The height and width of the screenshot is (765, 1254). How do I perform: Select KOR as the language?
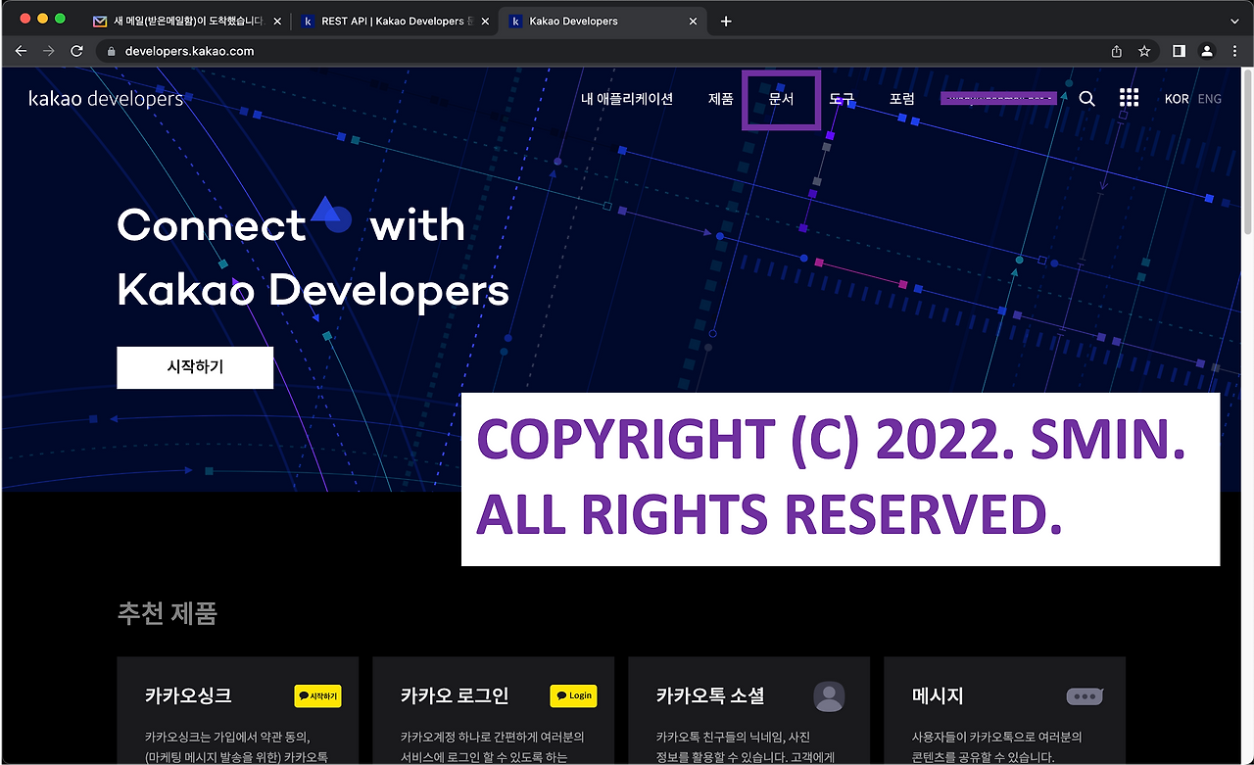click(x=1176, y=98)
